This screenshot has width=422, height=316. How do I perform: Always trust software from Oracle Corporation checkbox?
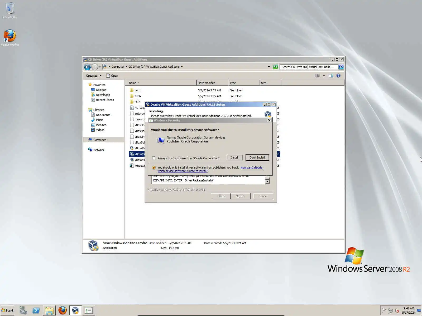[x=154, y=158]
